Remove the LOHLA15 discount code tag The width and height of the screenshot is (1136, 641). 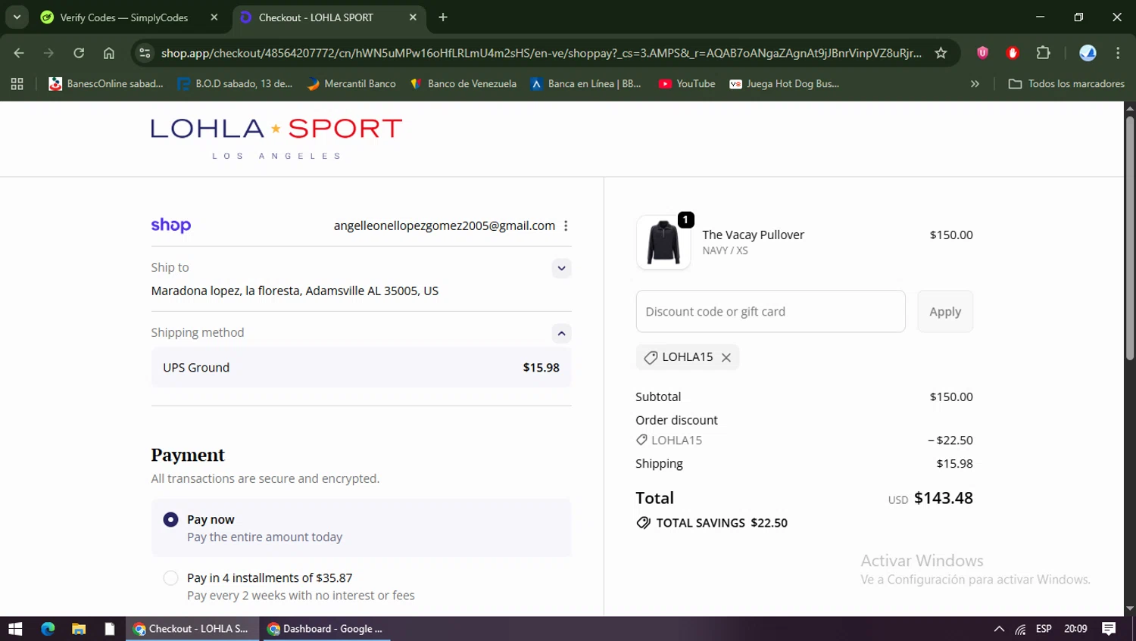726,357
